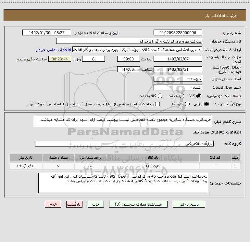Select the کالا/خدمت radio button
Image resolution: width=250 pixels, height=242 pixels.
point(160,96)
